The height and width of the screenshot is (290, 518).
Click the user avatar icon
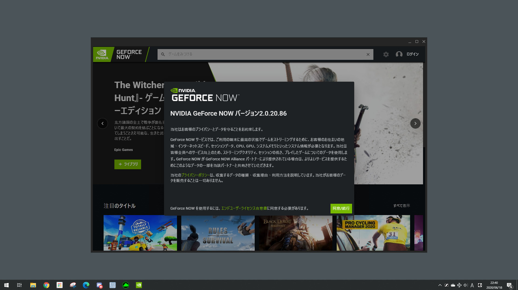point(399,54)
